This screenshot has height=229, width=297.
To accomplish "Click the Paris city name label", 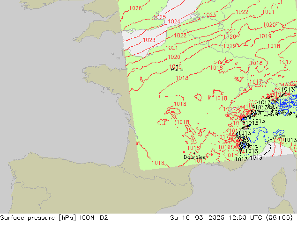I will (x=177, y=70).
